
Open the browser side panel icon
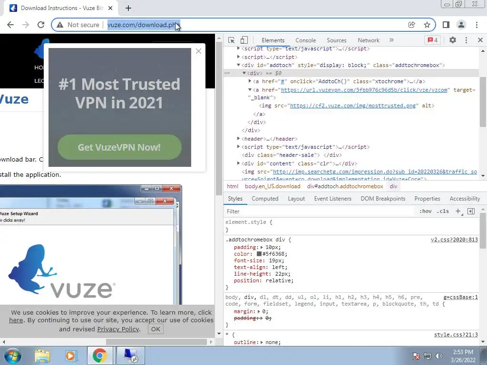coord(446,25)
